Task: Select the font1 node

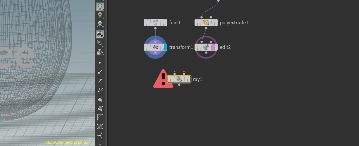Action: pyautogui.click(x=156, y=23)
